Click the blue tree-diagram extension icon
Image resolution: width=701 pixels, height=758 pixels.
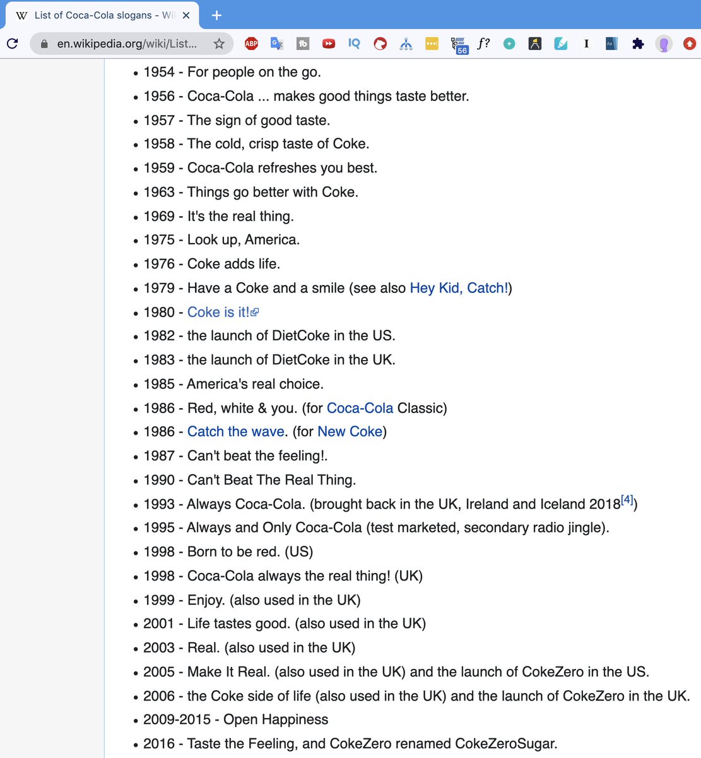tap(406, 44)
